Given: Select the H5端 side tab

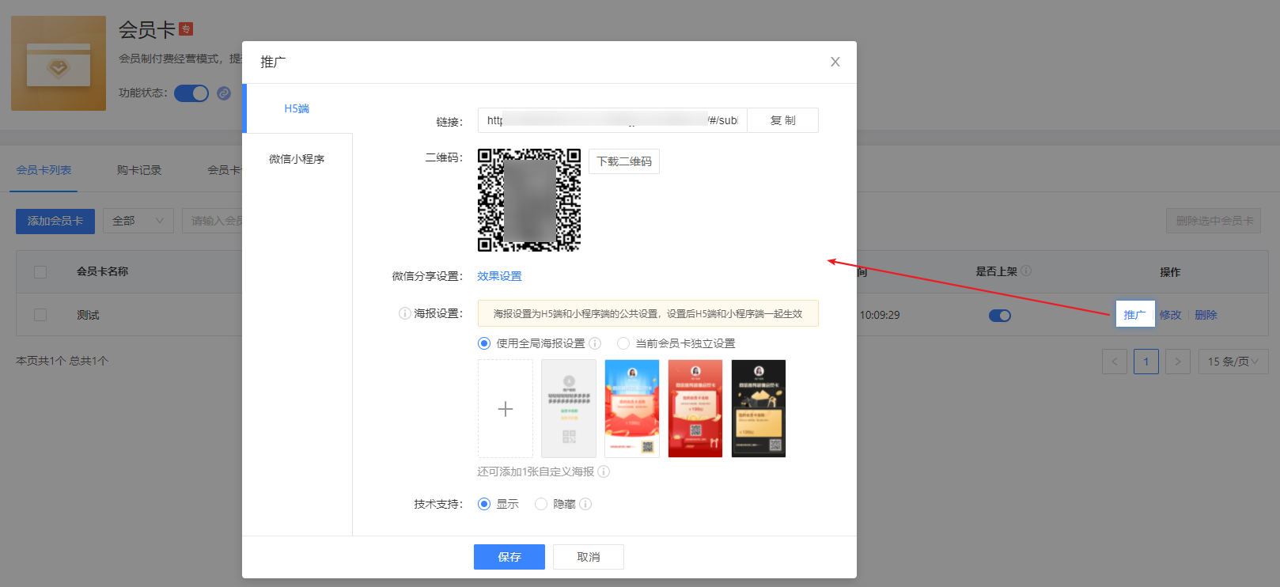Looking at the screenshot, I should (297, 108).
